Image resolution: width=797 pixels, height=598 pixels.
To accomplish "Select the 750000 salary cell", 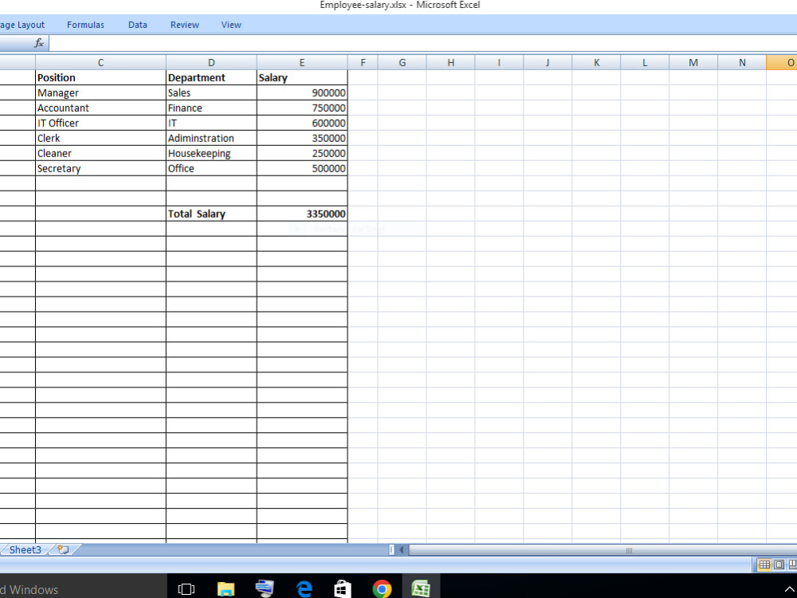I will (302, 108).
